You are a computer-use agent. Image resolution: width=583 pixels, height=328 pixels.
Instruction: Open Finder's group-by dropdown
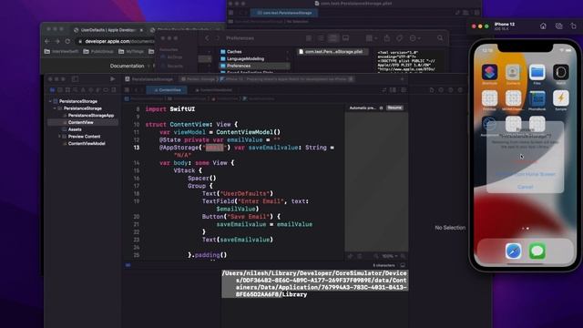tap(371, 38)
